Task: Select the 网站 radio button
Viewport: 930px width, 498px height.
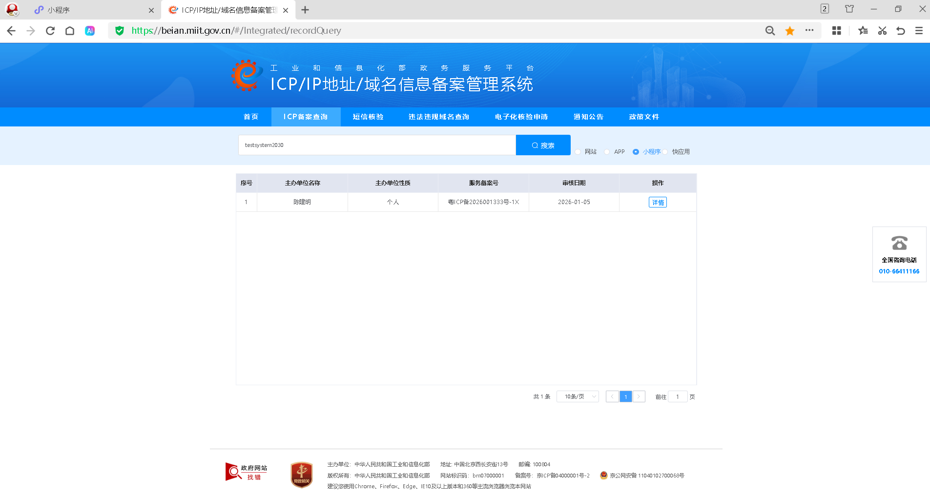Action: [578, 152]
